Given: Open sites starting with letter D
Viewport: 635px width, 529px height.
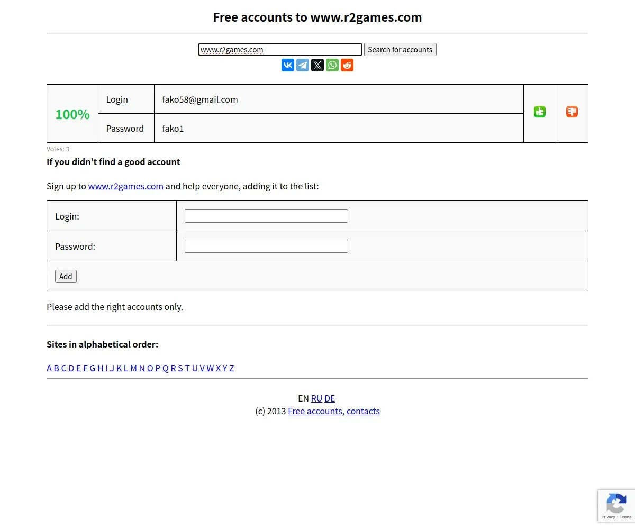Looking at the screenshot, I should tap(71, 368).
